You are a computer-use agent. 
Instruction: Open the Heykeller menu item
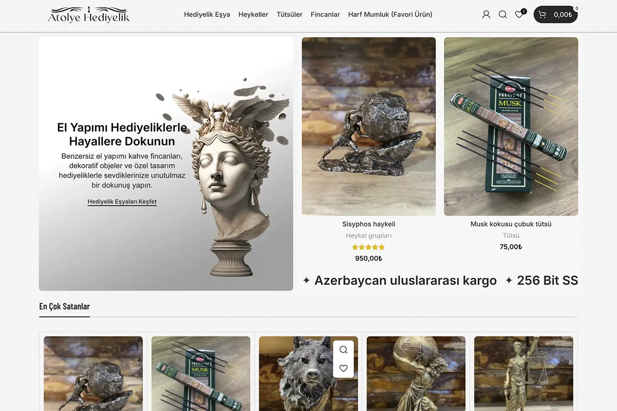253,14
